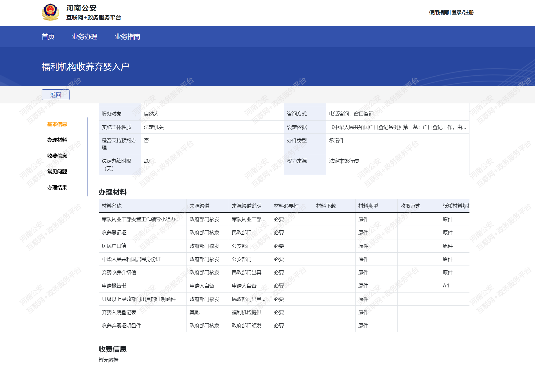Image resolution: width=535 pixels, height=365 pixels.
Task: Click the 居民户口簿 material name
Action: tap(114, 246)
